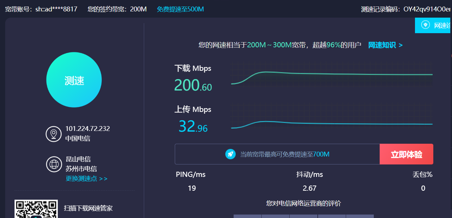
Task: Click the 扫描下载网速管家 caption
Action: [88, 208]
